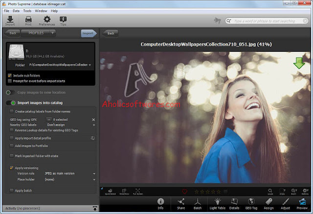
Task: Click the GEO Tag globe icon
Action: (x=251, y=204)
